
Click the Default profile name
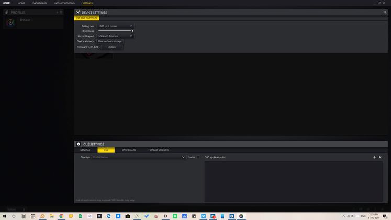pyautogui.click(x=25, y=20)
